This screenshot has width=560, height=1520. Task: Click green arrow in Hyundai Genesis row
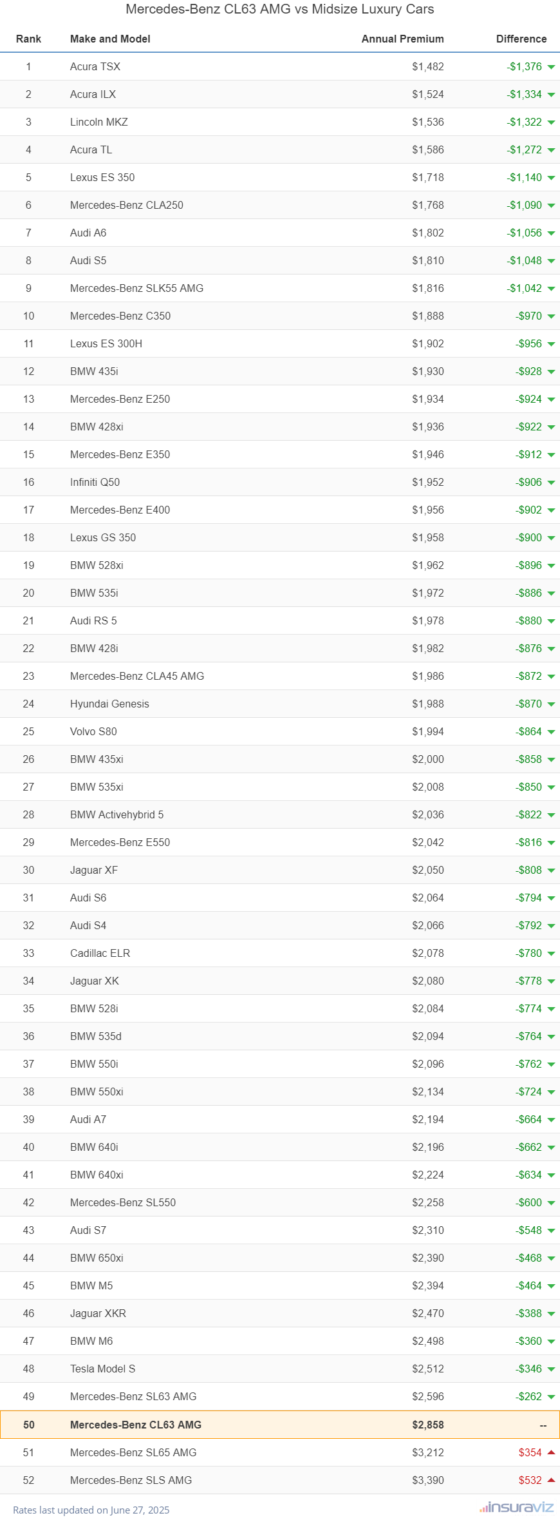pyautogui.click(x=551, y=704)
